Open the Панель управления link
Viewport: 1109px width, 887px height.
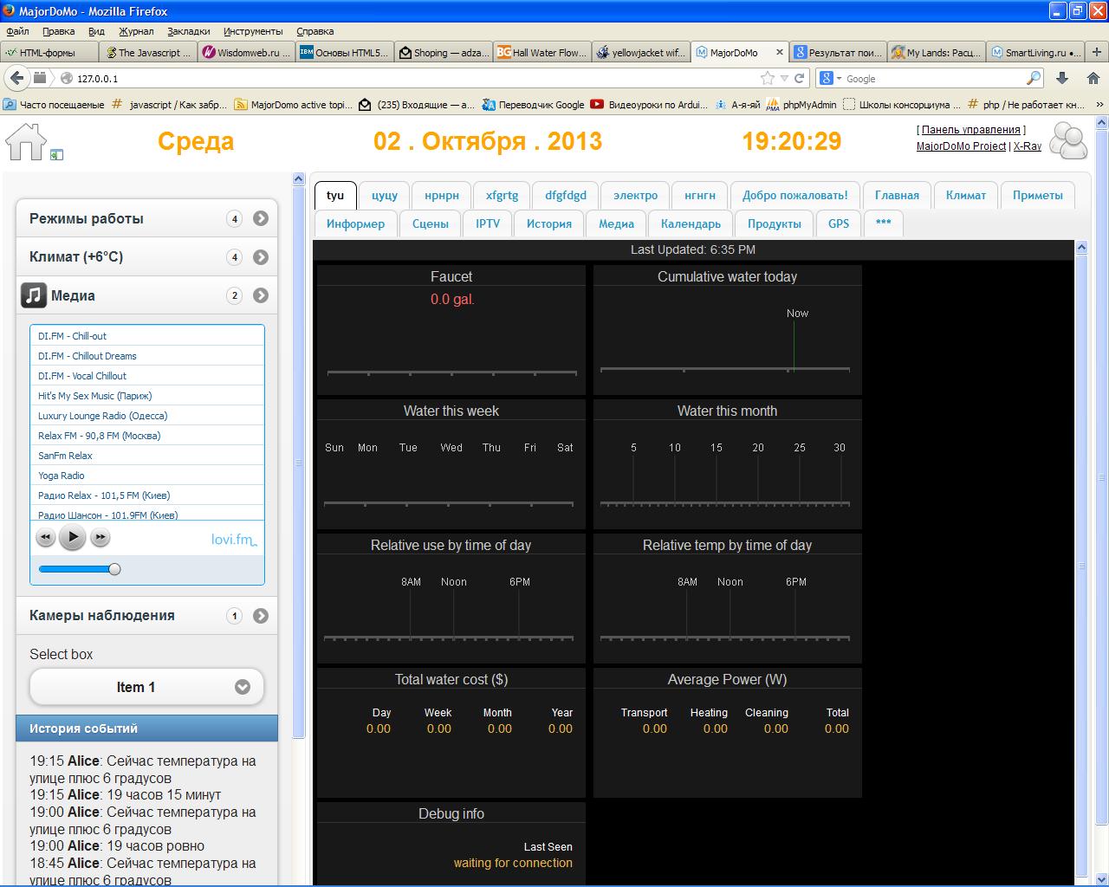970,130
